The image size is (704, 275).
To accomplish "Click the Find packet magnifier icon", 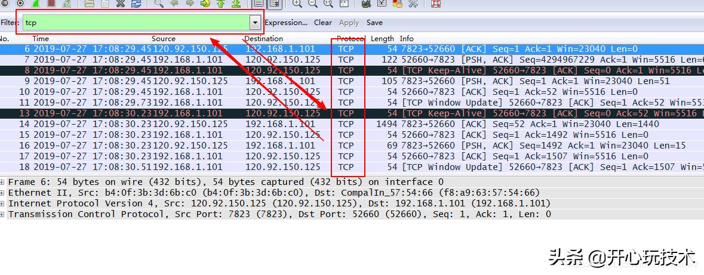I will tap(158, 4).
